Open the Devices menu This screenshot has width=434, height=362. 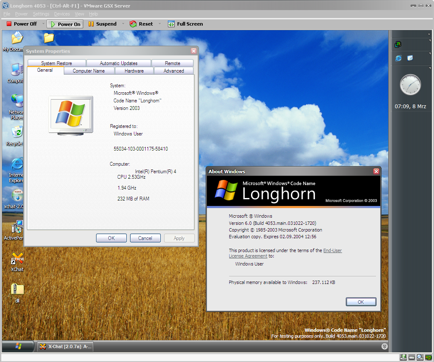[x=62, y=14]
